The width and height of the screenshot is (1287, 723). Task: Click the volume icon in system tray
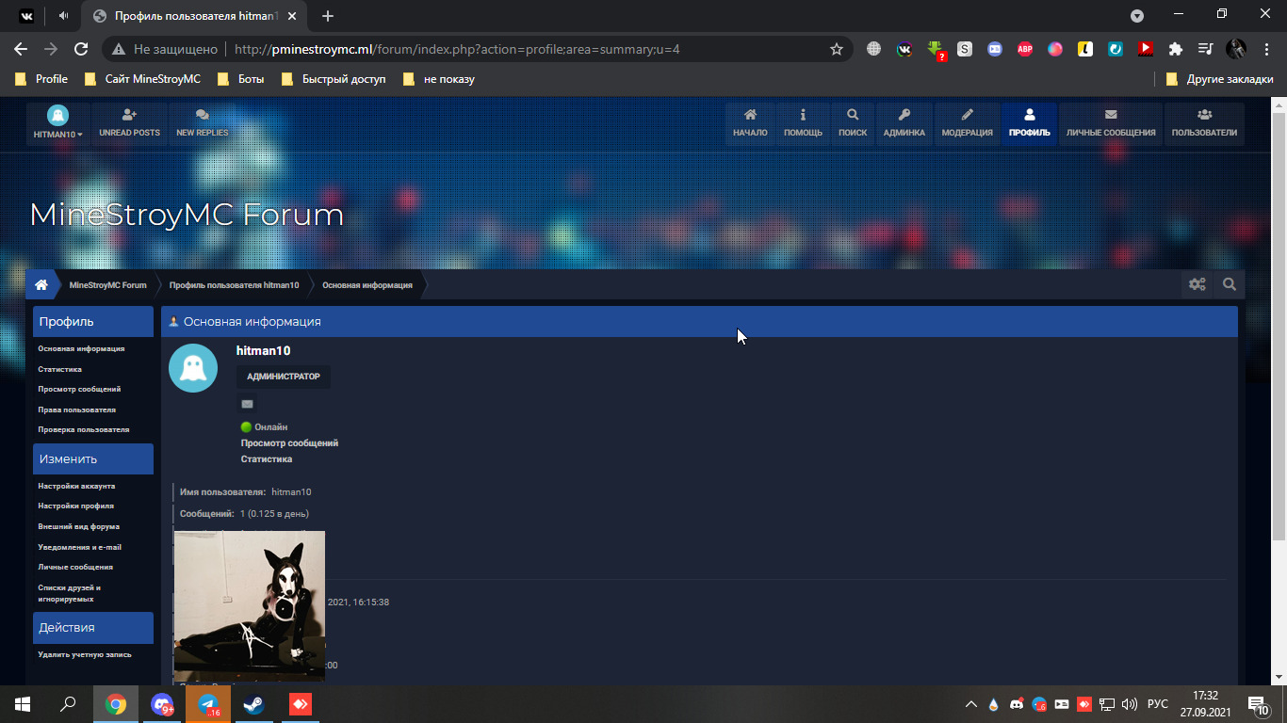tap(1130, 704)
